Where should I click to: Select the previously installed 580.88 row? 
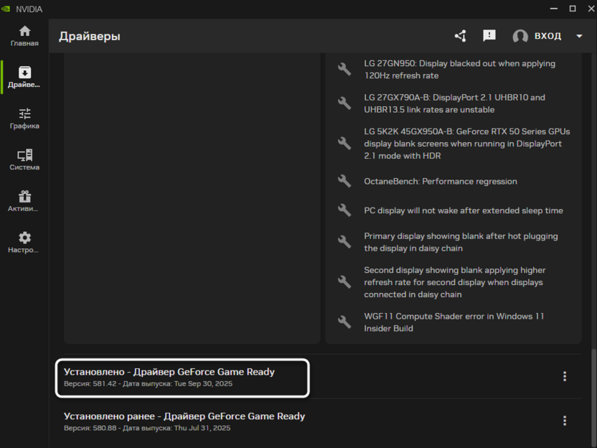pyautogui.click(x=322, y=421)
